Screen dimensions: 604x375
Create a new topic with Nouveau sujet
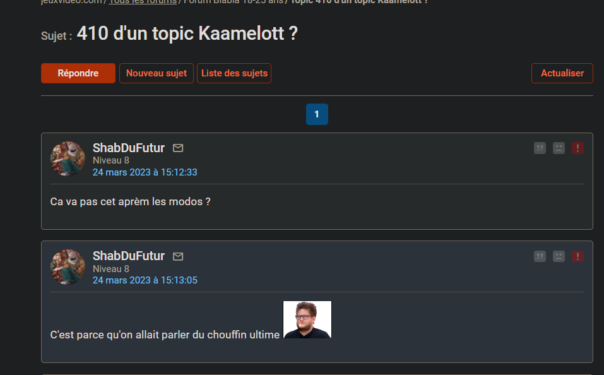[x=157, y=73]
